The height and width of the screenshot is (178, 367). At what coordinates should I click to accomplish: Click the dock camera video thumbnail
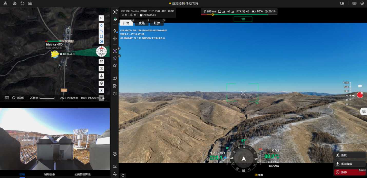coord(55,139)
